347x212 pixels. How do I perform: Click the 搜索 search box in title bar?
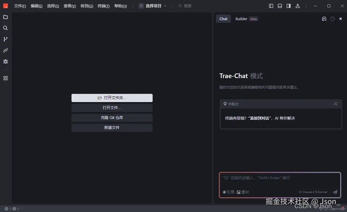click(185, 6)
